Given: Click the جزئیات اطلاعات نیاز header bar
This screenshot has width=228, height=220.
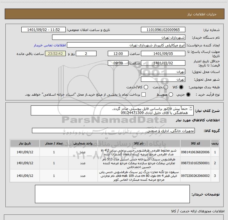Looking at the screenshot, I should [x=114, y=14].
